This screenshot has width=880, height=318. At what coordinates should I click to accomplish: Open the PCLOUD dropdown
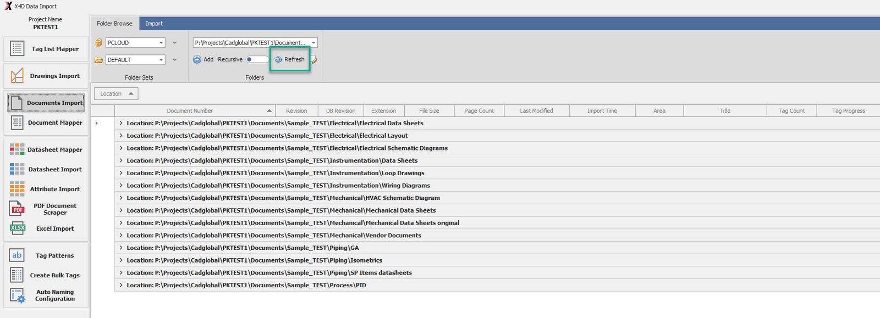pos(161,43)
